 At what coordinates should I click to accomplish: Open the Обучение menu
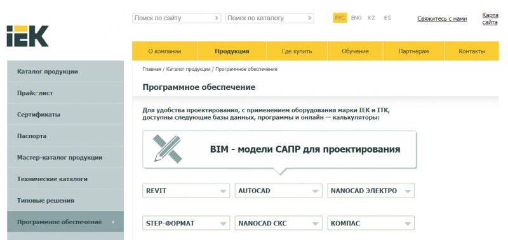point(355,51)
